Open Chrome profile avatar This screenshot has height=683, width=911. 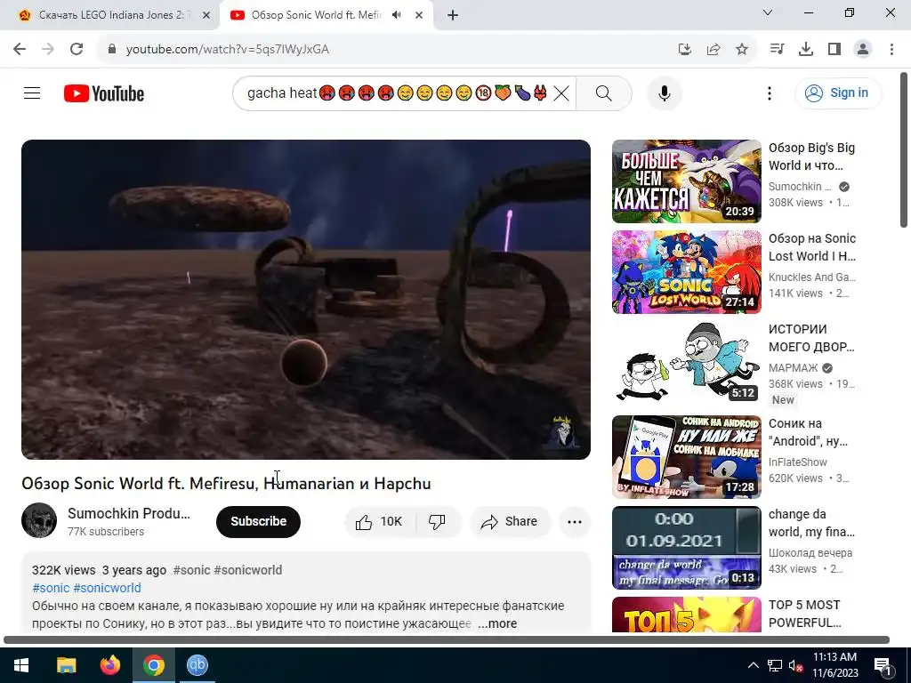(863, 49)
